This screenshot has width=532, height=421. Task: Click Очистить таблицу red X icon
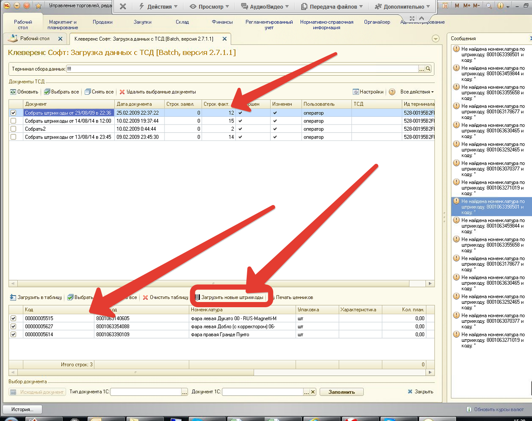[145, 298]
